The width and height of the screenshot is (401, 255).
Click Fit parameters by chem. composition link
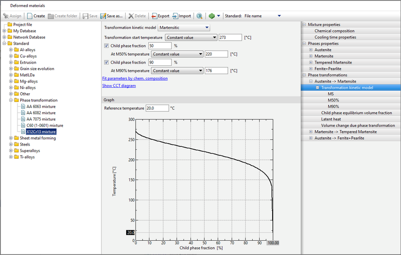pos(135,79)
